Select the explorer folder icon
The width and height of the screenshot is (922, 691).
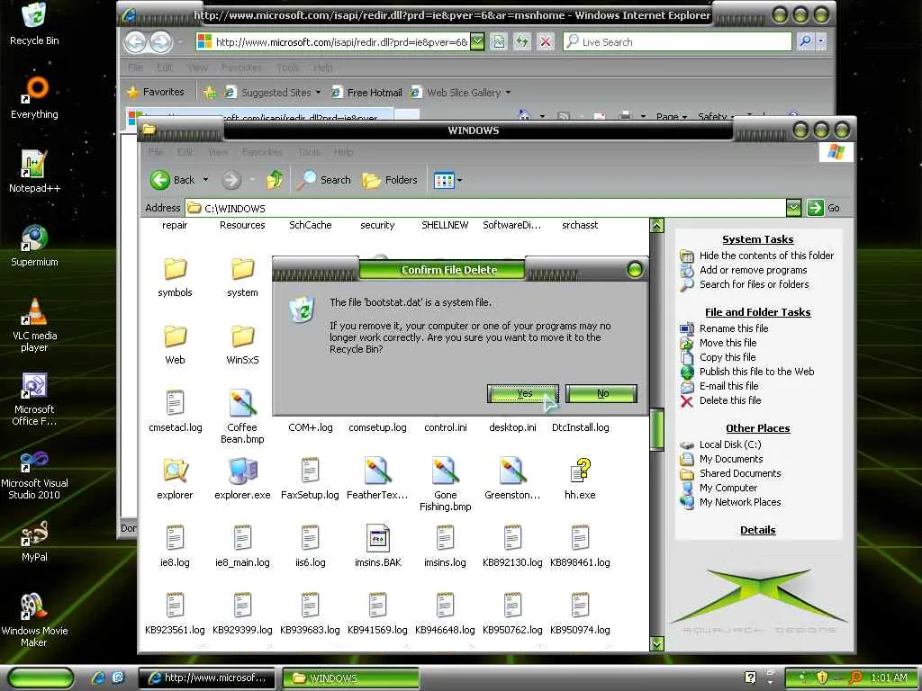tap(175, 479)
